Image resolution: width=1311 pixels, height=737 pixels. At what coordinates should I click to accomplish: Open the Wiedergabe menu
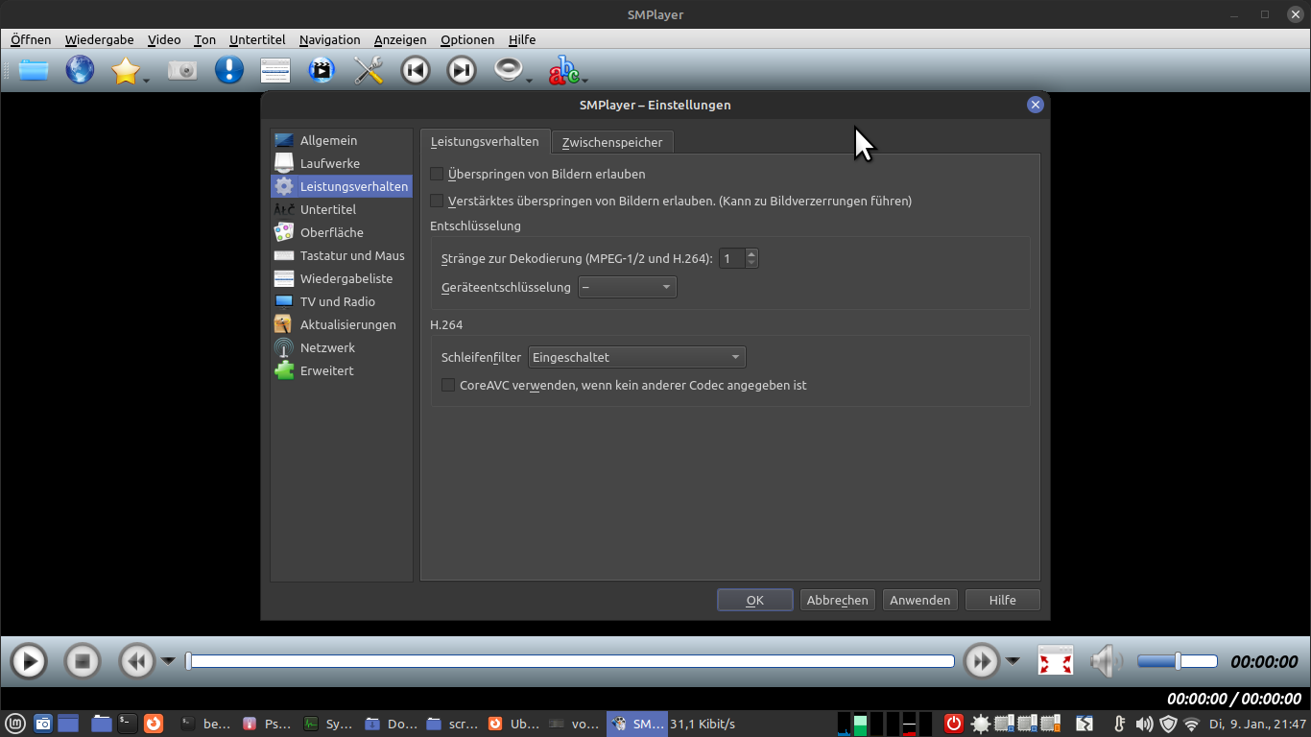coord(100,39)
